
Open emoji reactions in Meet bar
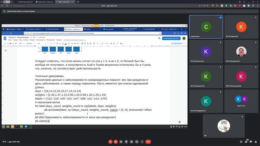[132, 142]
